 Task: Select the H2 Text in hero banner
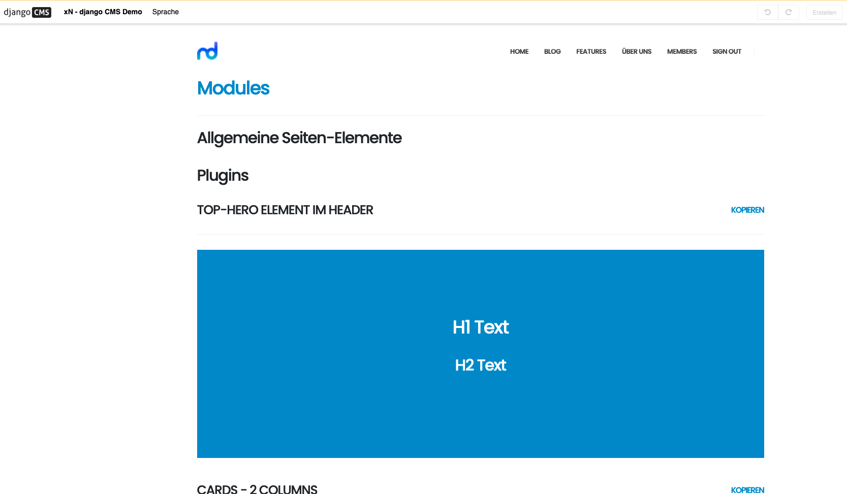[481, 365]
